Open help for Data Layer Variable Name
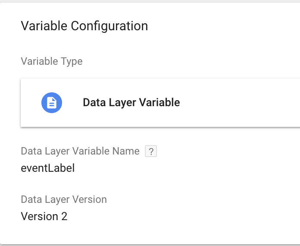The image size is (300, 246). (151, 151)
